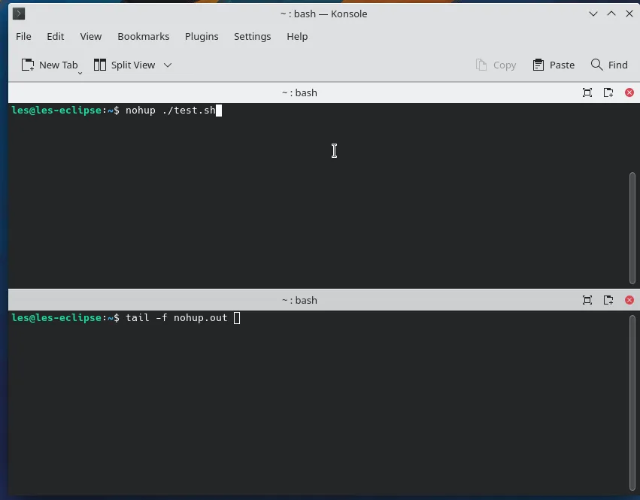Viewport: 640px width, 500px height.
Task: Click the top pane's vertical scrollbar
Action: [632, 228]
